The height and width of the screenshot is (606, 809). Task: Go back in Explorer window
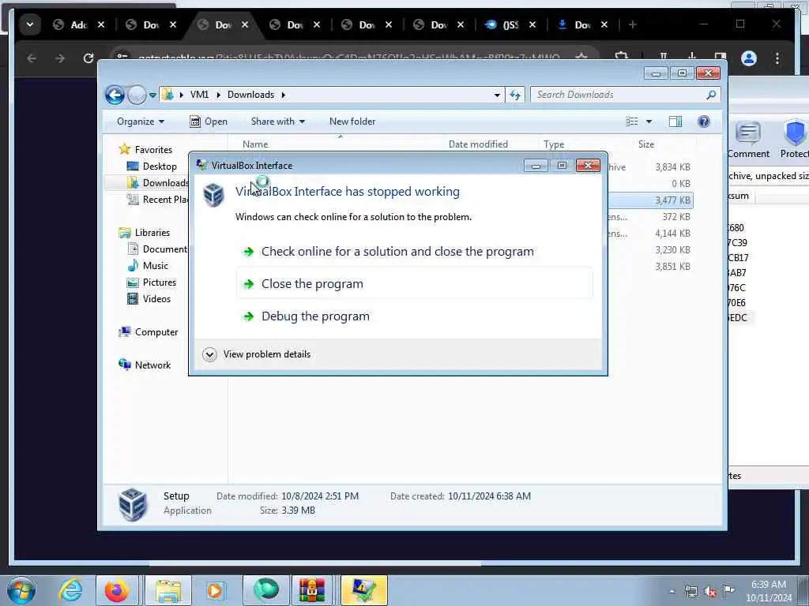(115, 95)
